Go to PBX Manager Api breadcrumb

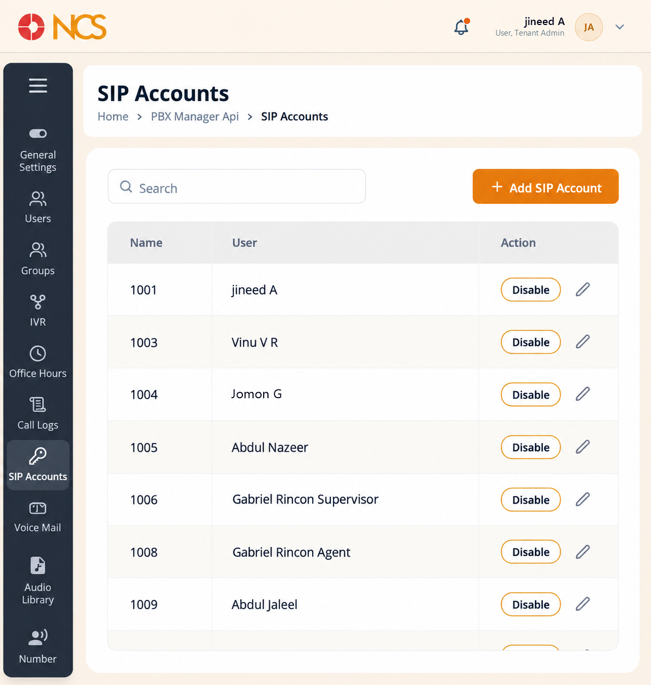(x=194, y=117)
